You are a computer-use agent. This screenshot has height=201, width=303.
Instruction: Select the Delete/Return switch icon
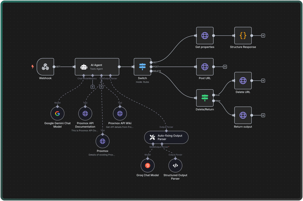point(205,98)
